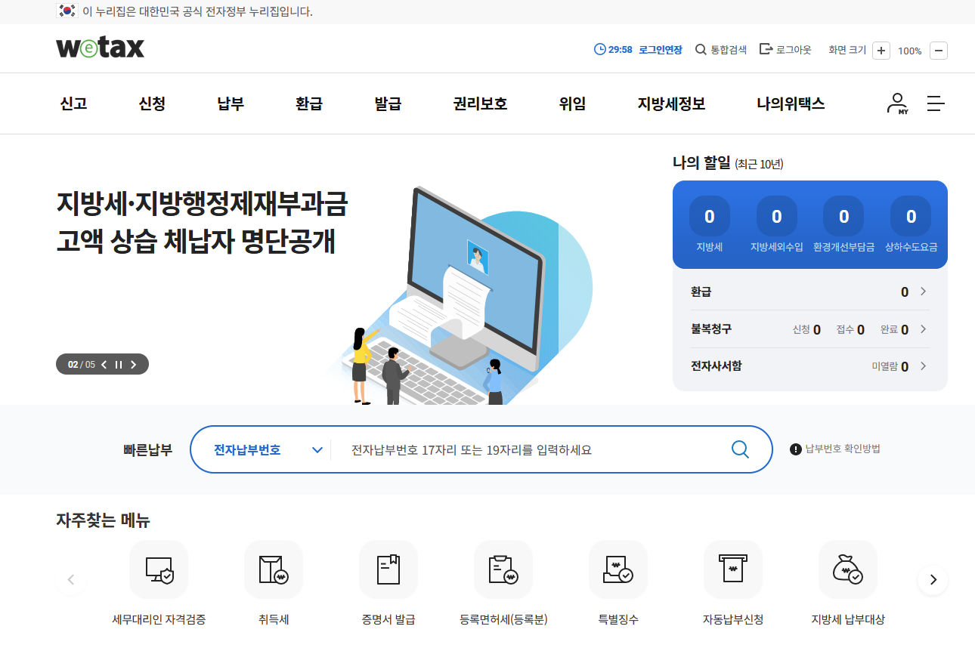Open the MY profile icon
The image size is (975, 651).
pyautogui.click(x=896, y=103)
